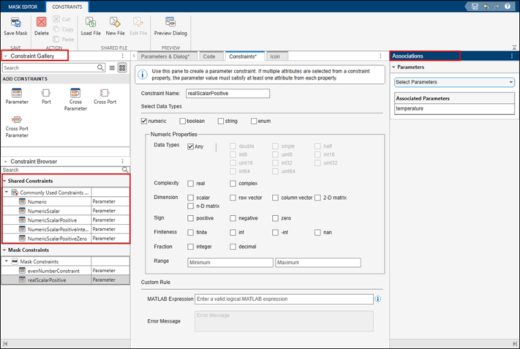This screenshot has width=520, height=349.
Task: Select the temperature associated parameter
Action: 455,109
